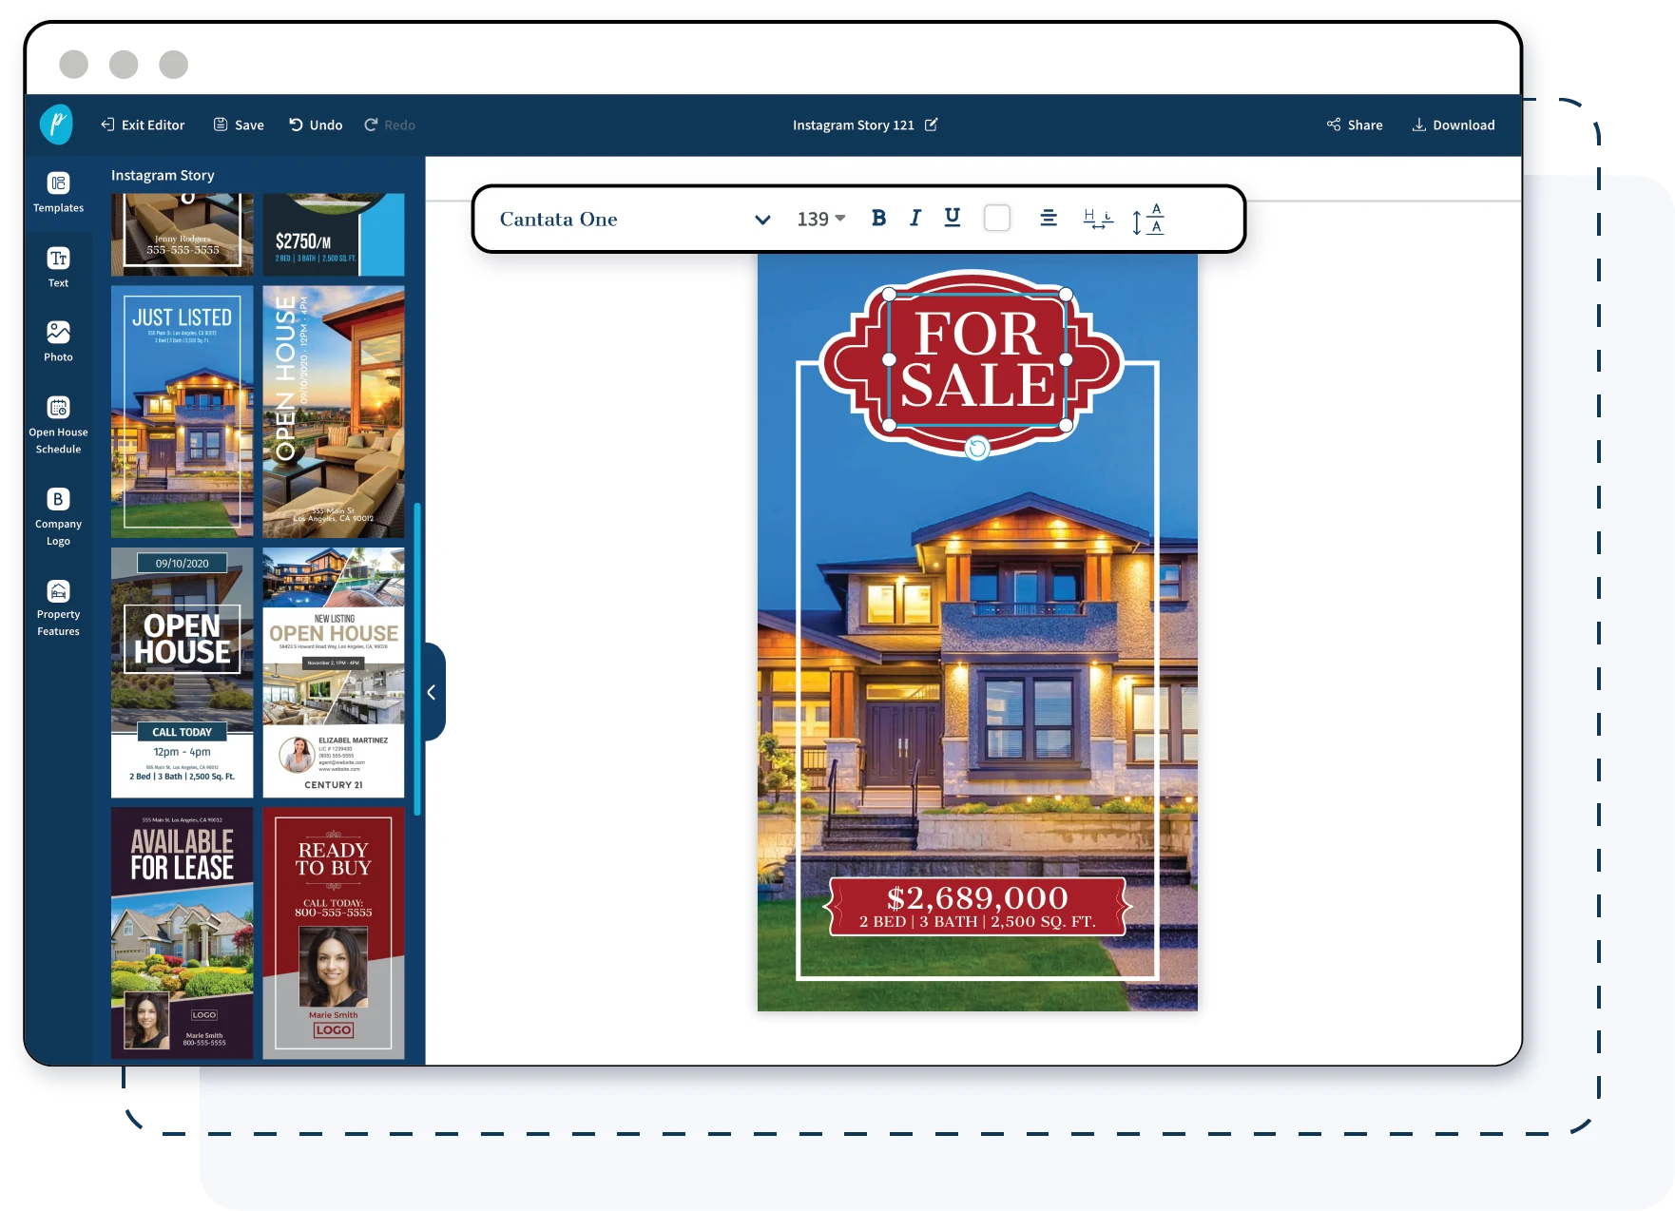The height and width of the screenshot is (1211, 1675).
Task: Adjust letter spacing
Action: [1098, 219]
